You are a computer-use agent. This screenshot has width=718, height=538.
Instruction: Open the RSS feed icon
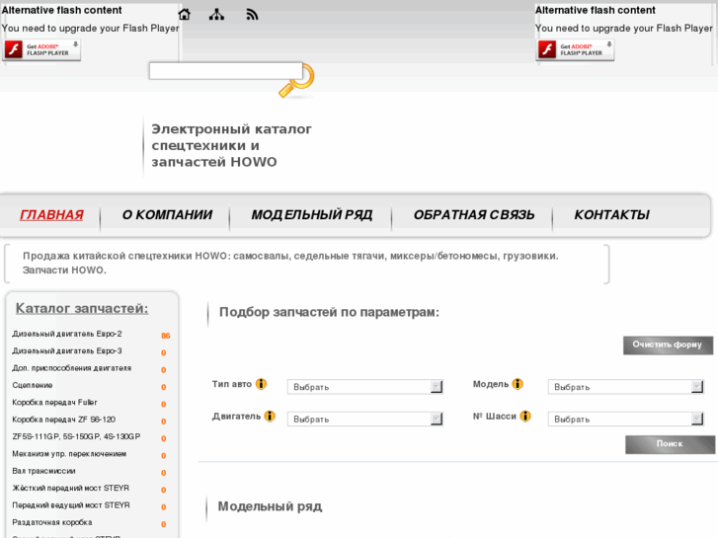[x=252, y=15]
